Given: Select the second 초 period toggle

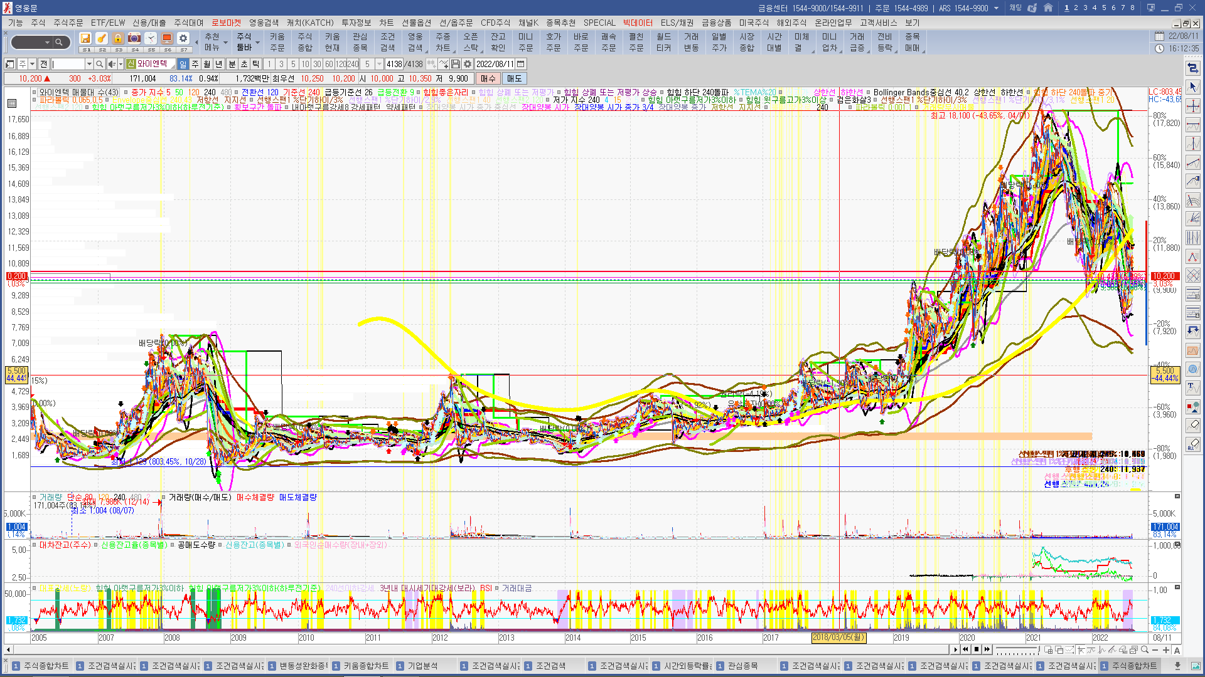Looking at the screenshot, I should [x=244, y=64].
